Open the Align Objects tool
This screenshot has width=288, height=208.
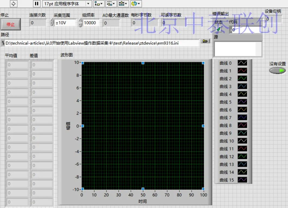(x=98, y=4)
